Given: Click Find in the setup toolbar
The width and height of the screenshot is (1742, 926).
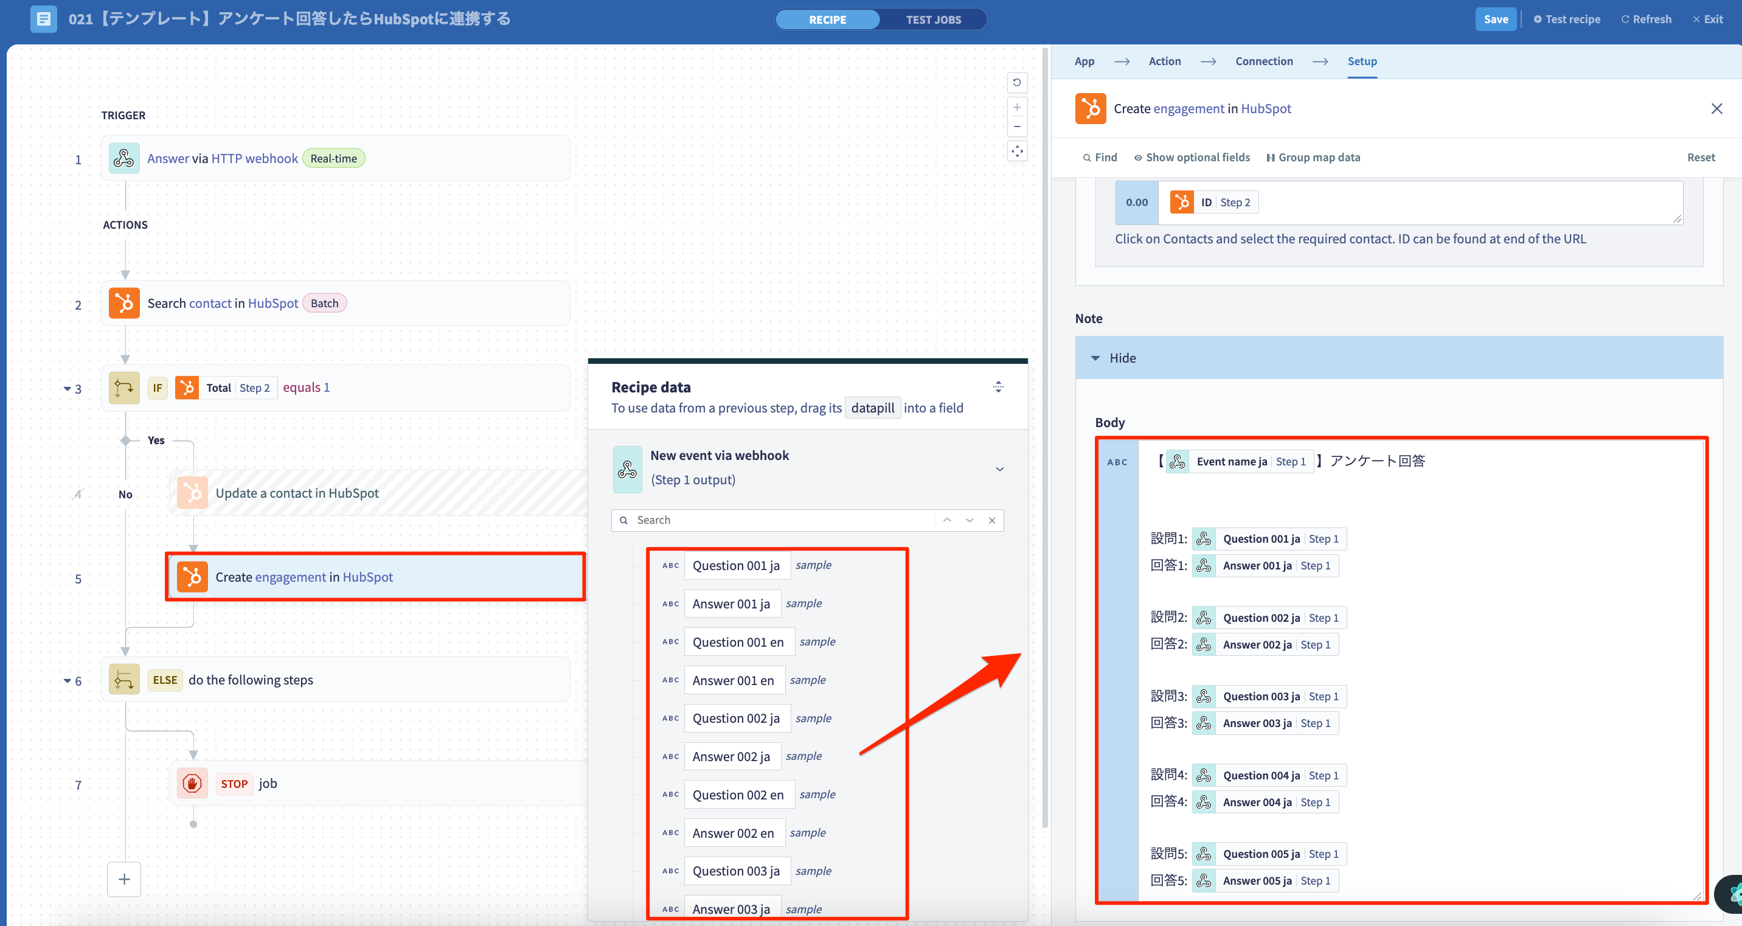Looking at the screenshot, I should (x=1100, y=157).
